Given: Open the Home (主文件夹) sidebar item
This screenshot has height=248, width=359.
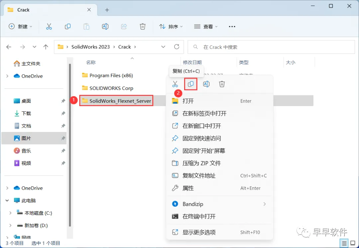Looking at the screenshot, I should tap(27, 63).
